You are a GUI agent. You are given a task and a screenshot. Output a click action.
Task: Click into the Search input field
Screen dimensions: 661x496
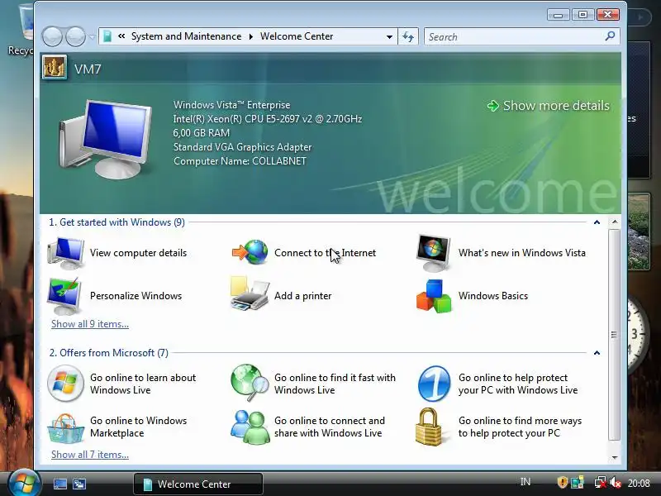[515, 36]
